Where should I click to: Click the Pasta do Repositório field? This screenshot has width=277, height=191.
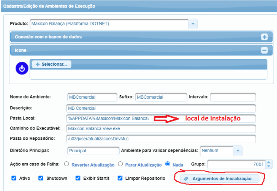click(x=161, y=139)
